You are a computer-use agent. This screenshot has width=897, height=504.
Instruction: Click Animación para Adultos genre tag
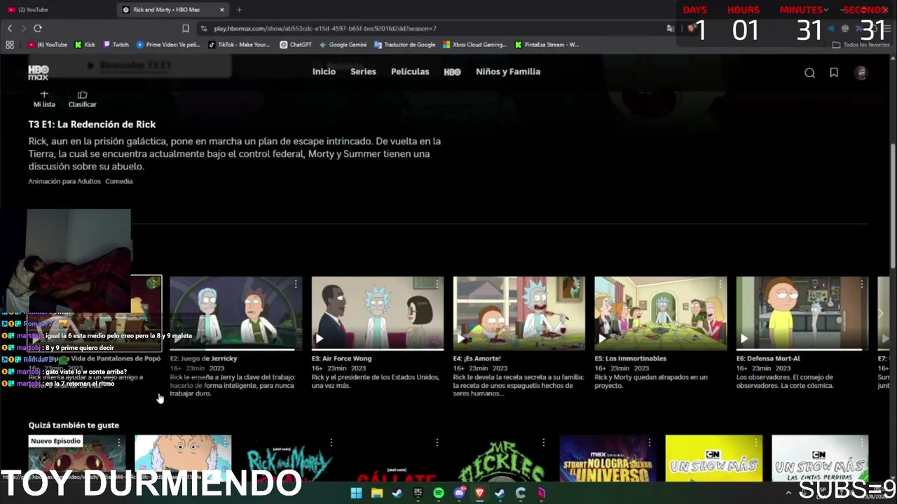[x=64, y=181]
